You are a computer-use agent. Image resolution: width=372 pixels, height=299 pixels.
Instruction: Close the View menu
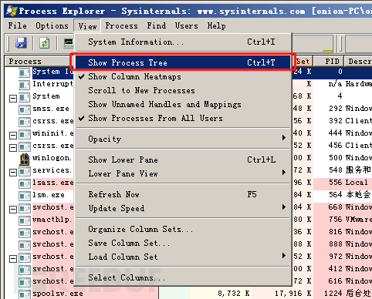(x=87, y=26)
